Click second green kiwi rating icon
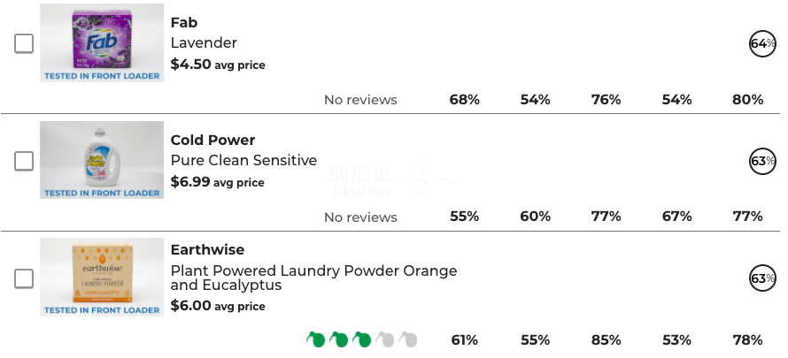This screenshot has height=358, width=788. point(339,339)
